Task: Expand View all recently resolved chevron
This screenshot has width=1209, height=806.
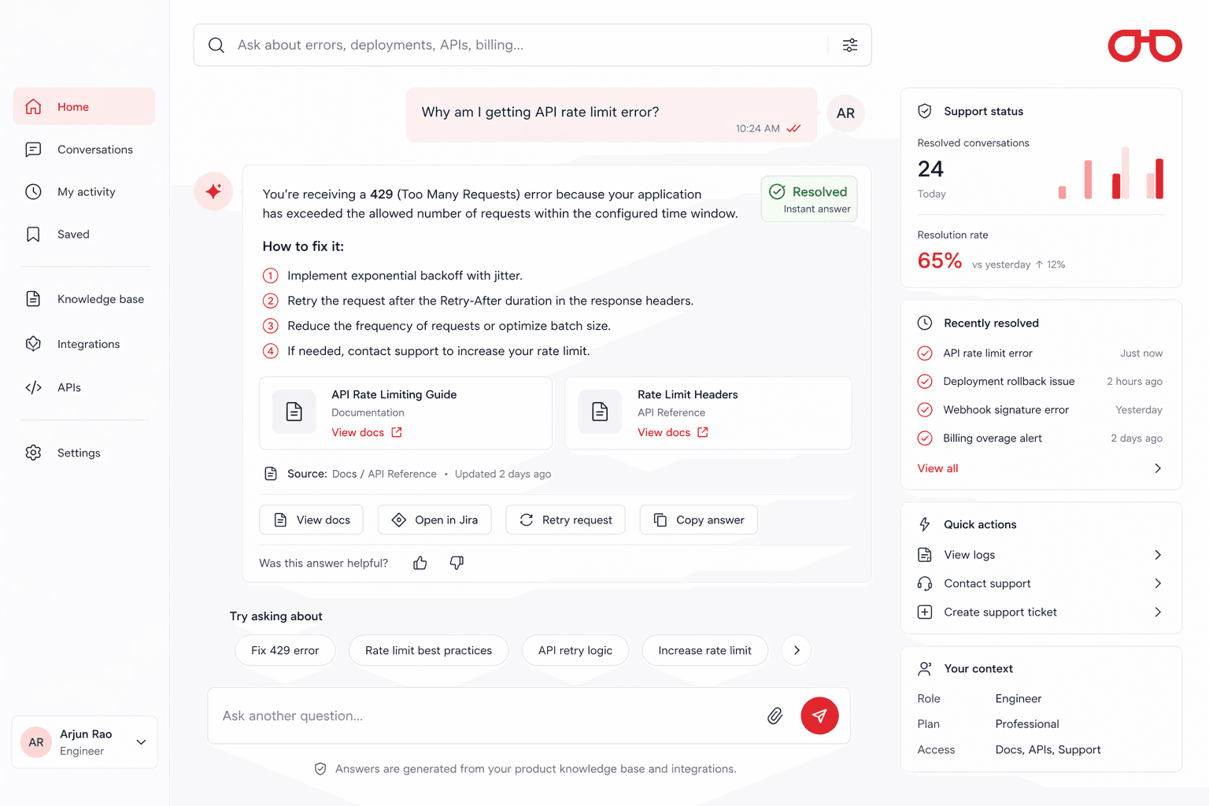Action: [1158, 468]
